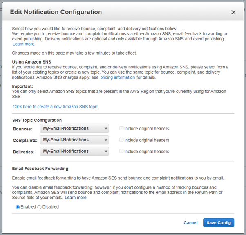Close the Edit Notification Configuration dialog
The image size is (246, 235).
coord(233,12)
